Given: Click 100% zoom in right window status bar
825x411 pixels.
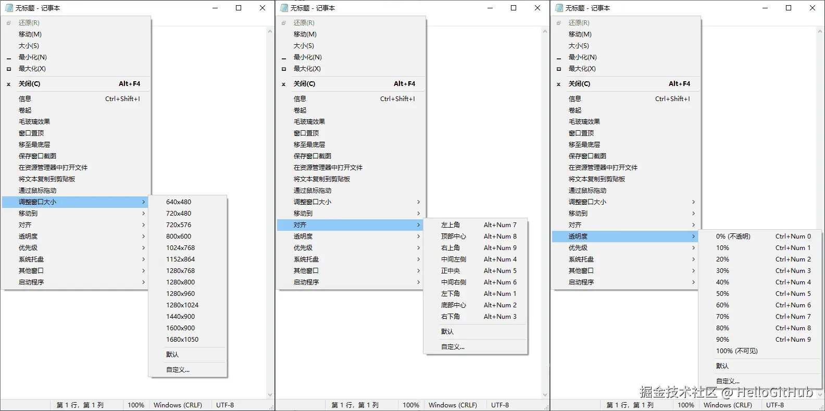Looking at the screenshot, I should tap(686, 405).
